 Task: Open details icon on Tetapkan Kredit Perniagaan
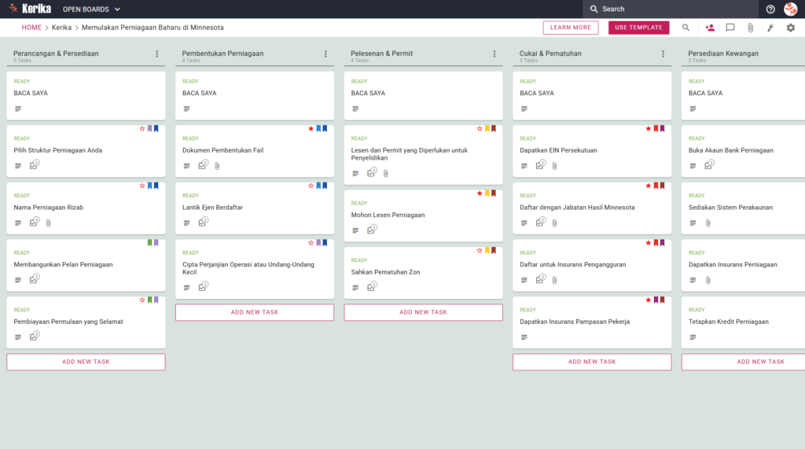point(693,337)
